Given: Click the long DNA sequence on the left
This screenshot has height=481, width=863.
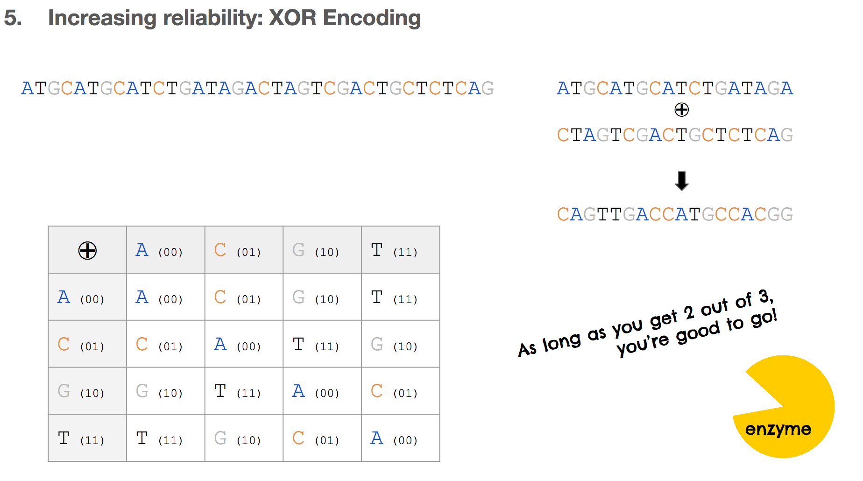Looking at the screenshot, I should click(257, 88).
